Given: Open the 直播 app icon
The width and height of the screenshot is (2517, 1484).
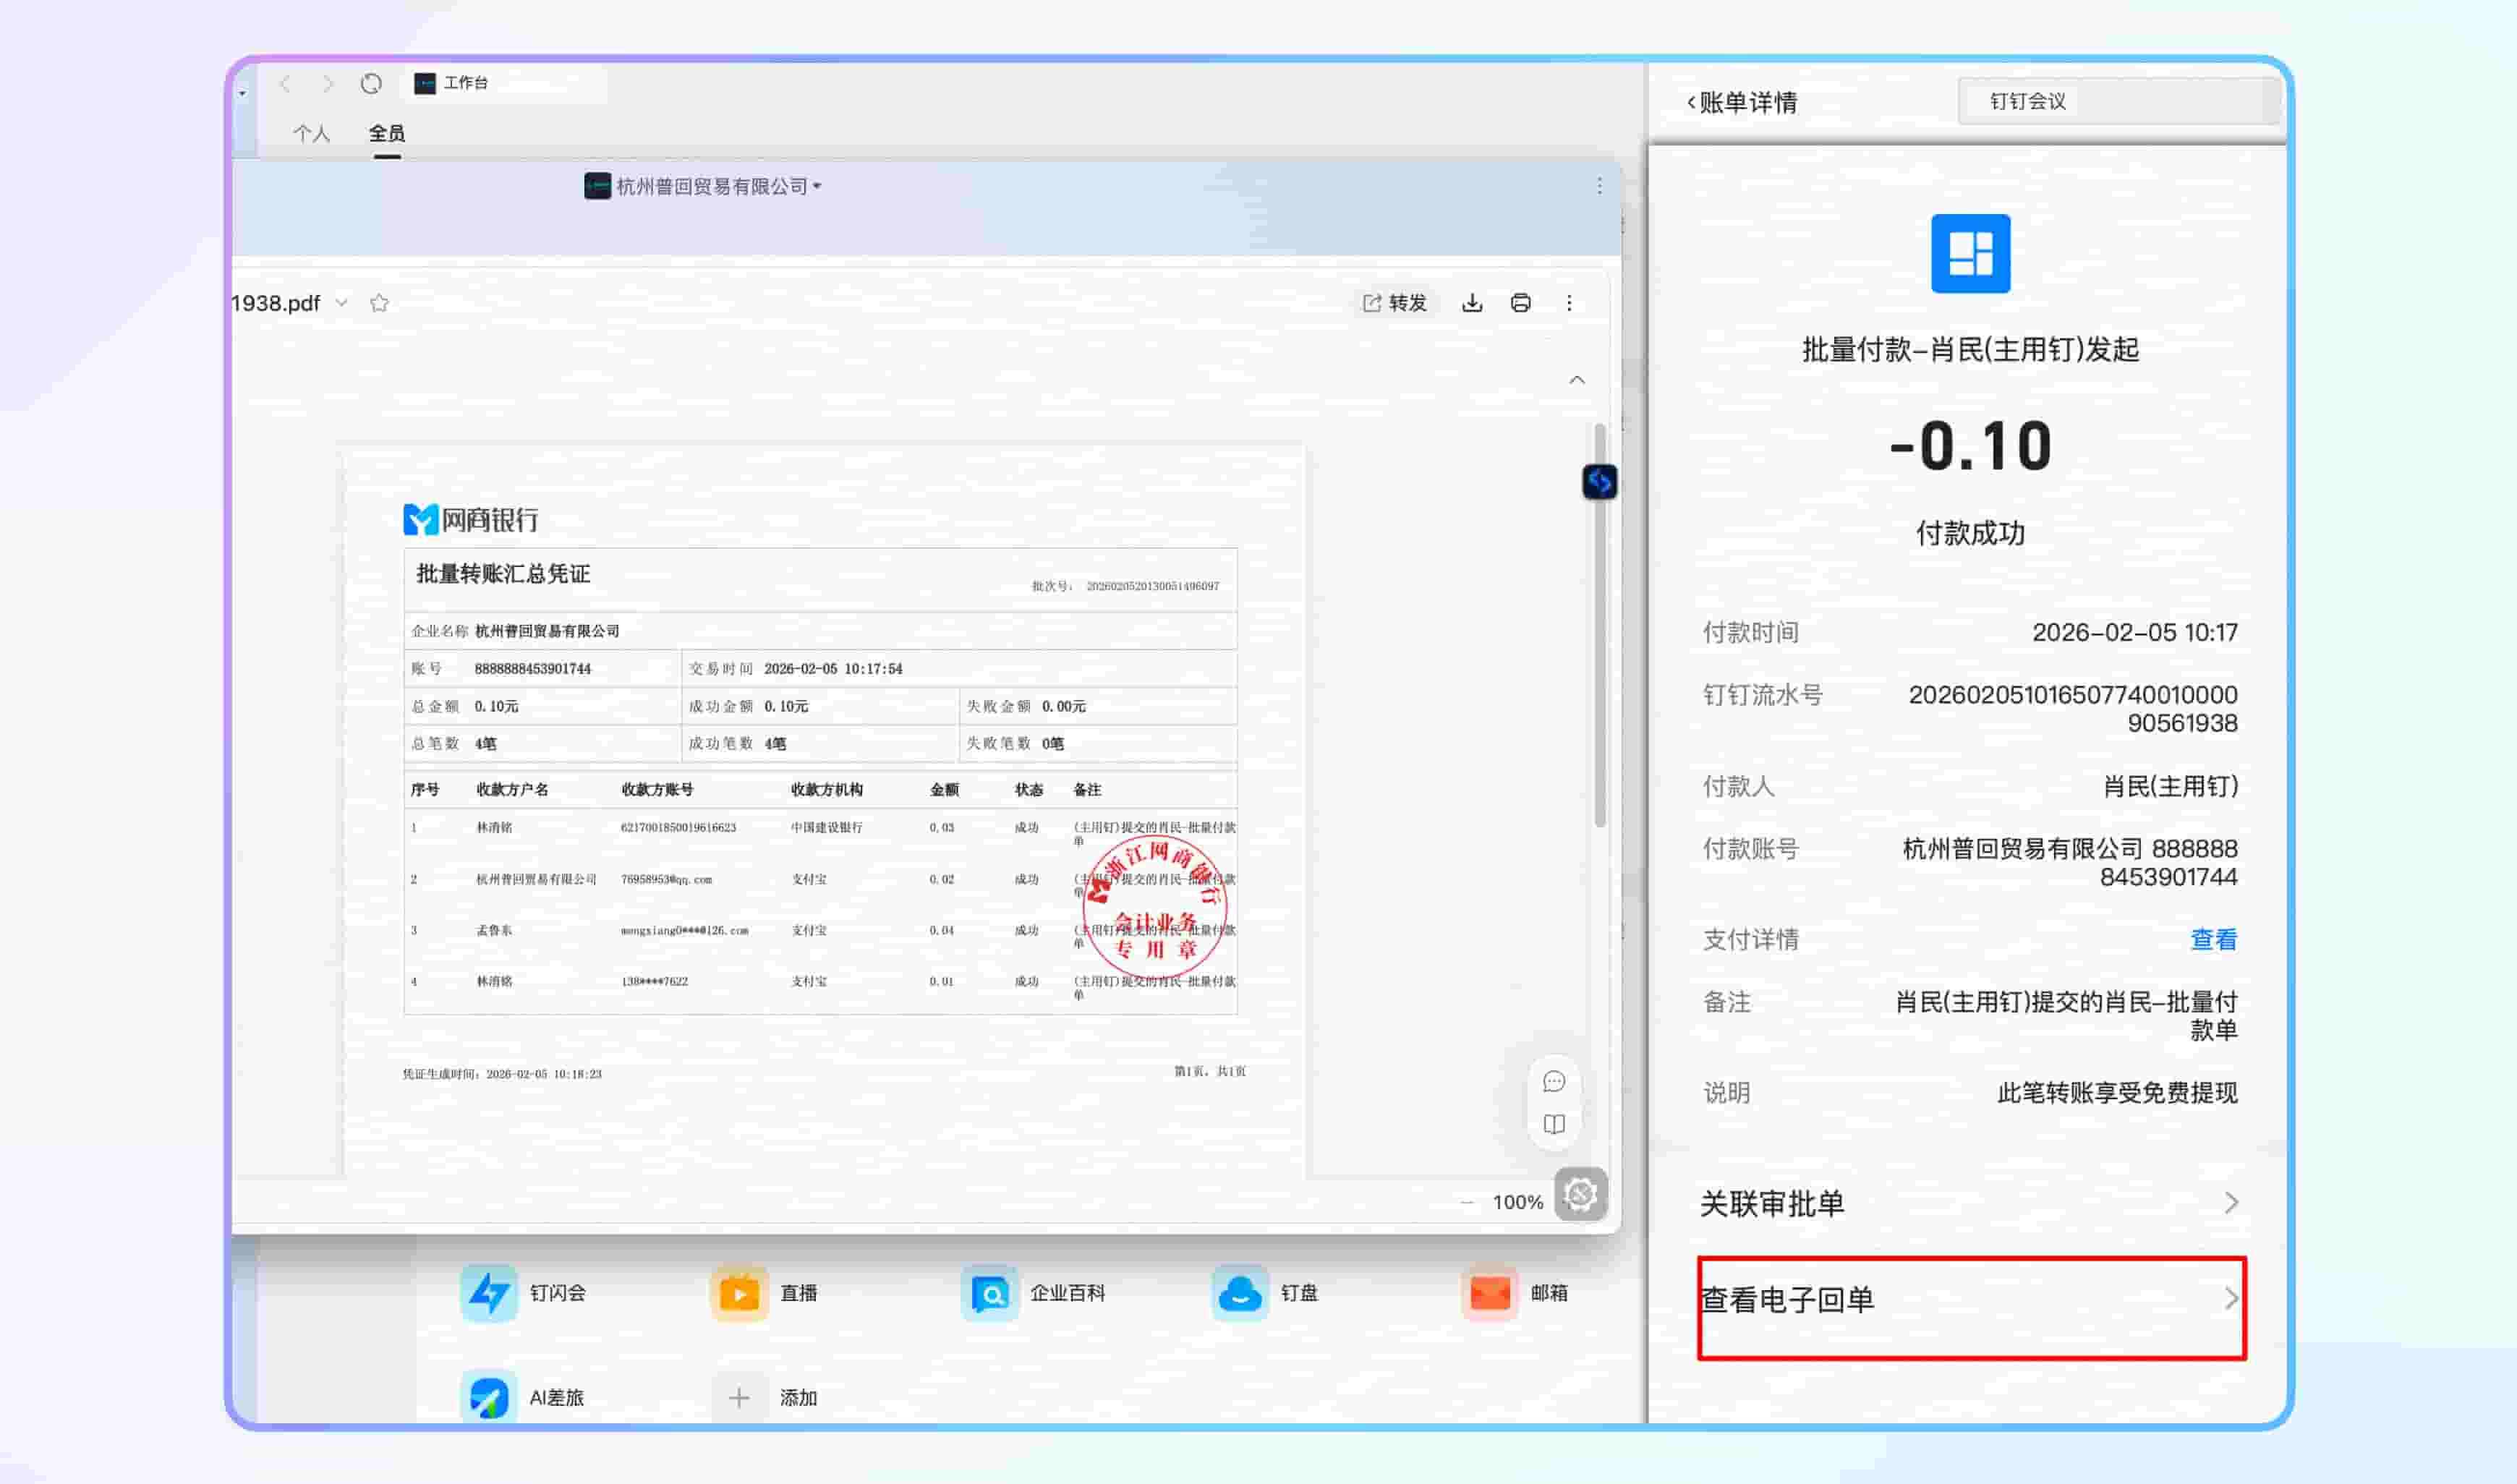Looking at the screenshot, I should (739, 1292).
